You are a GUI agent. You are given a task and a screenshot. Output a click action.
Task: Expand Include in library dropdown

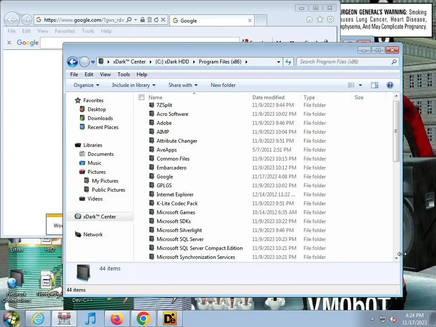[x=134, y=85]
